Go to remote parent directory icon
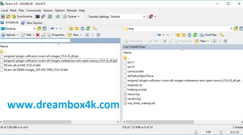 (x=178, y=35)
